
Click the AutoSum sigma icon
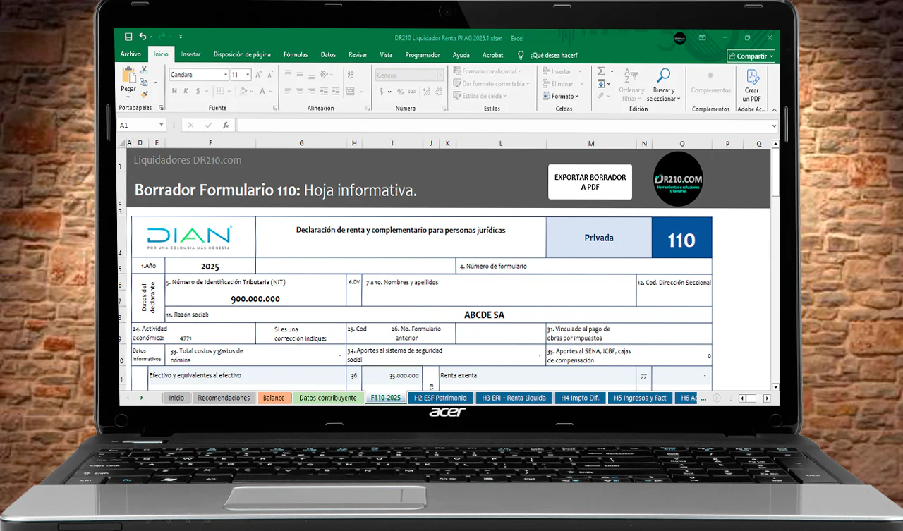[x=601, y=71]
